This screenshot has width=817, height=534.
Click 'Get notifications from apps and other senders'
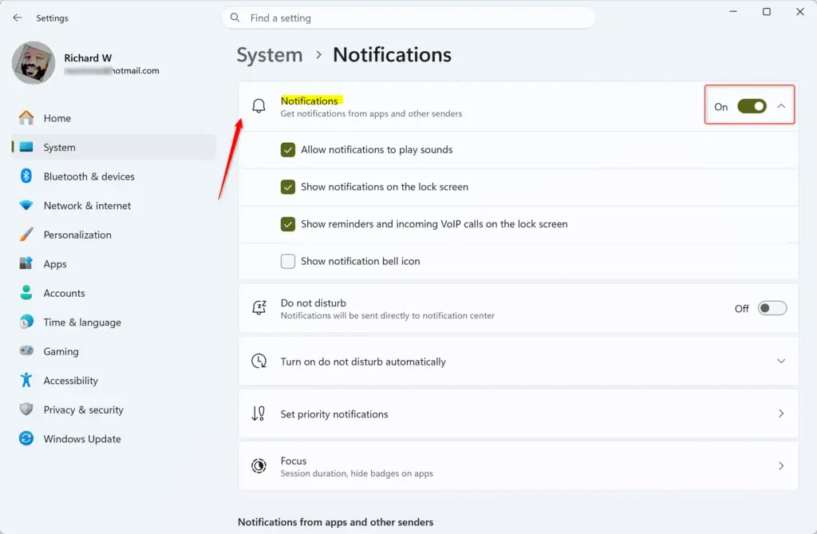(x=371, y=113)
